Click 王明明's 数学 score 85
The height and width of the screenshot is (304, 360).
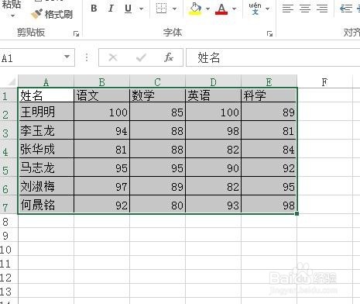tap(157, 112)
